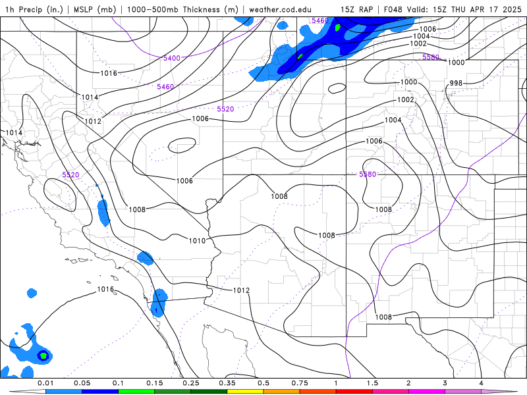Viewport: 527px width, 395px height.
Task: Click the 0.05 legend value
Action: coord(82,383)
